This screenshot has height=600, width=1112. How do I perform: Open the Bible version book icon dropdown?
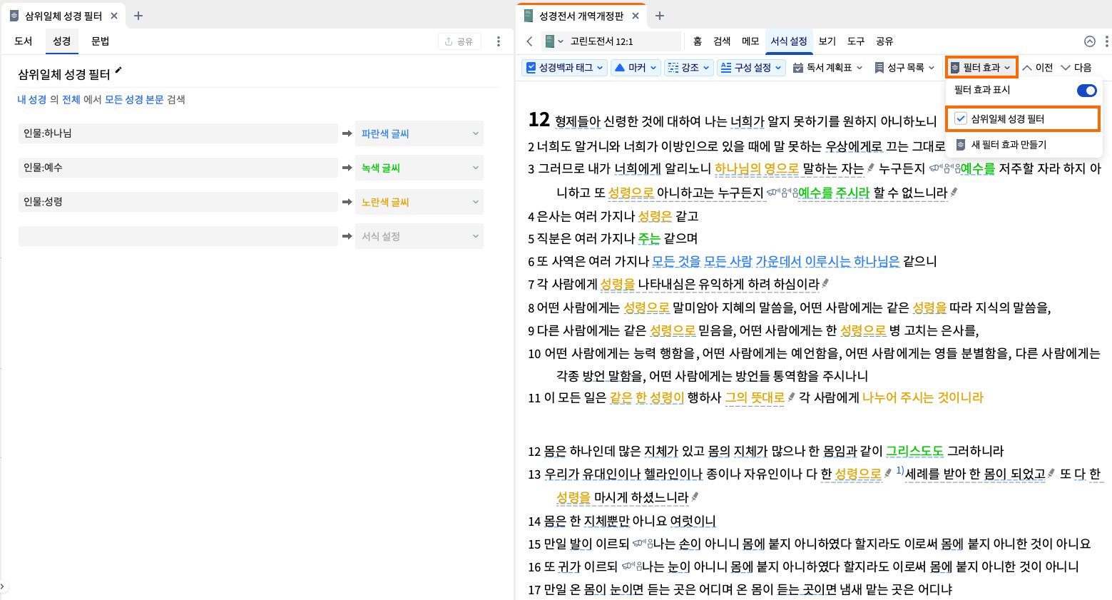tap(554, 41)
